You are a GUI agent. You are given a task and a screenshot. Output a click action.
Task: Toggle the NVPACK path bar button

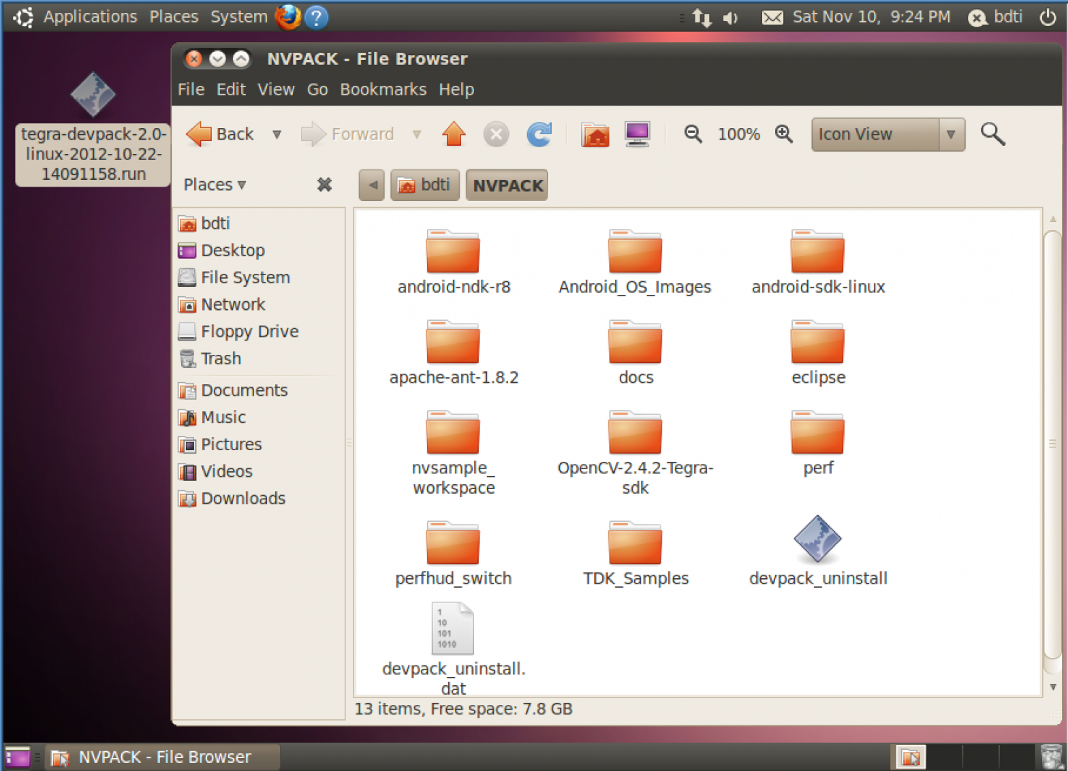507,185
